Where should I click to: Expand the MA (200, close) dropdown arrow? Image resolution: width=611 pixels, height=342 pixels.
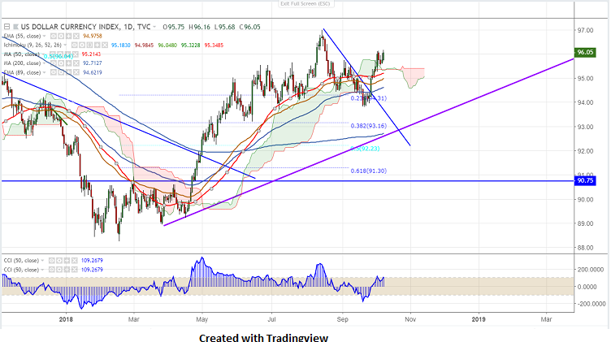click(45, 63)
